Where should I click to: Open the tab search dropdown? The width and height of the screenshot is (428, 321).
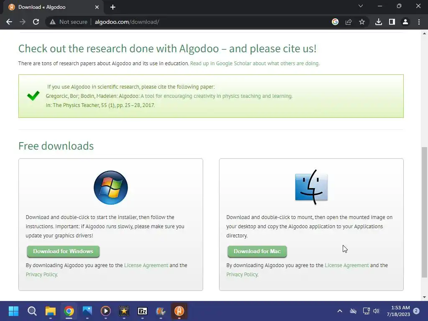pyautogui.click(x=361, y=6)
